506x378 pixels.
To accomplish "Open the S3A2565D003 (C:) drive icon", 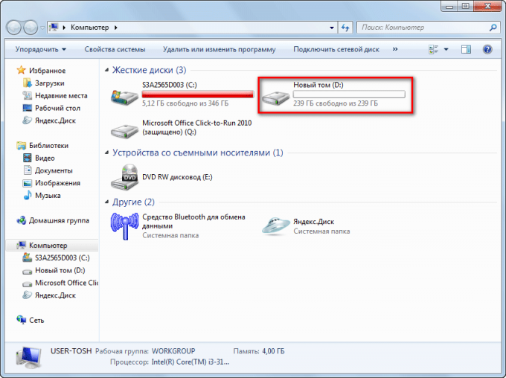I will pos(123,95).
